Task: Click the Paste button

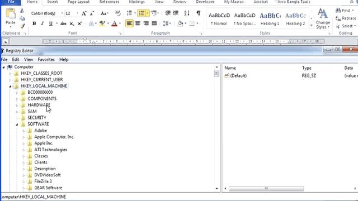Action: click(10, 16)
